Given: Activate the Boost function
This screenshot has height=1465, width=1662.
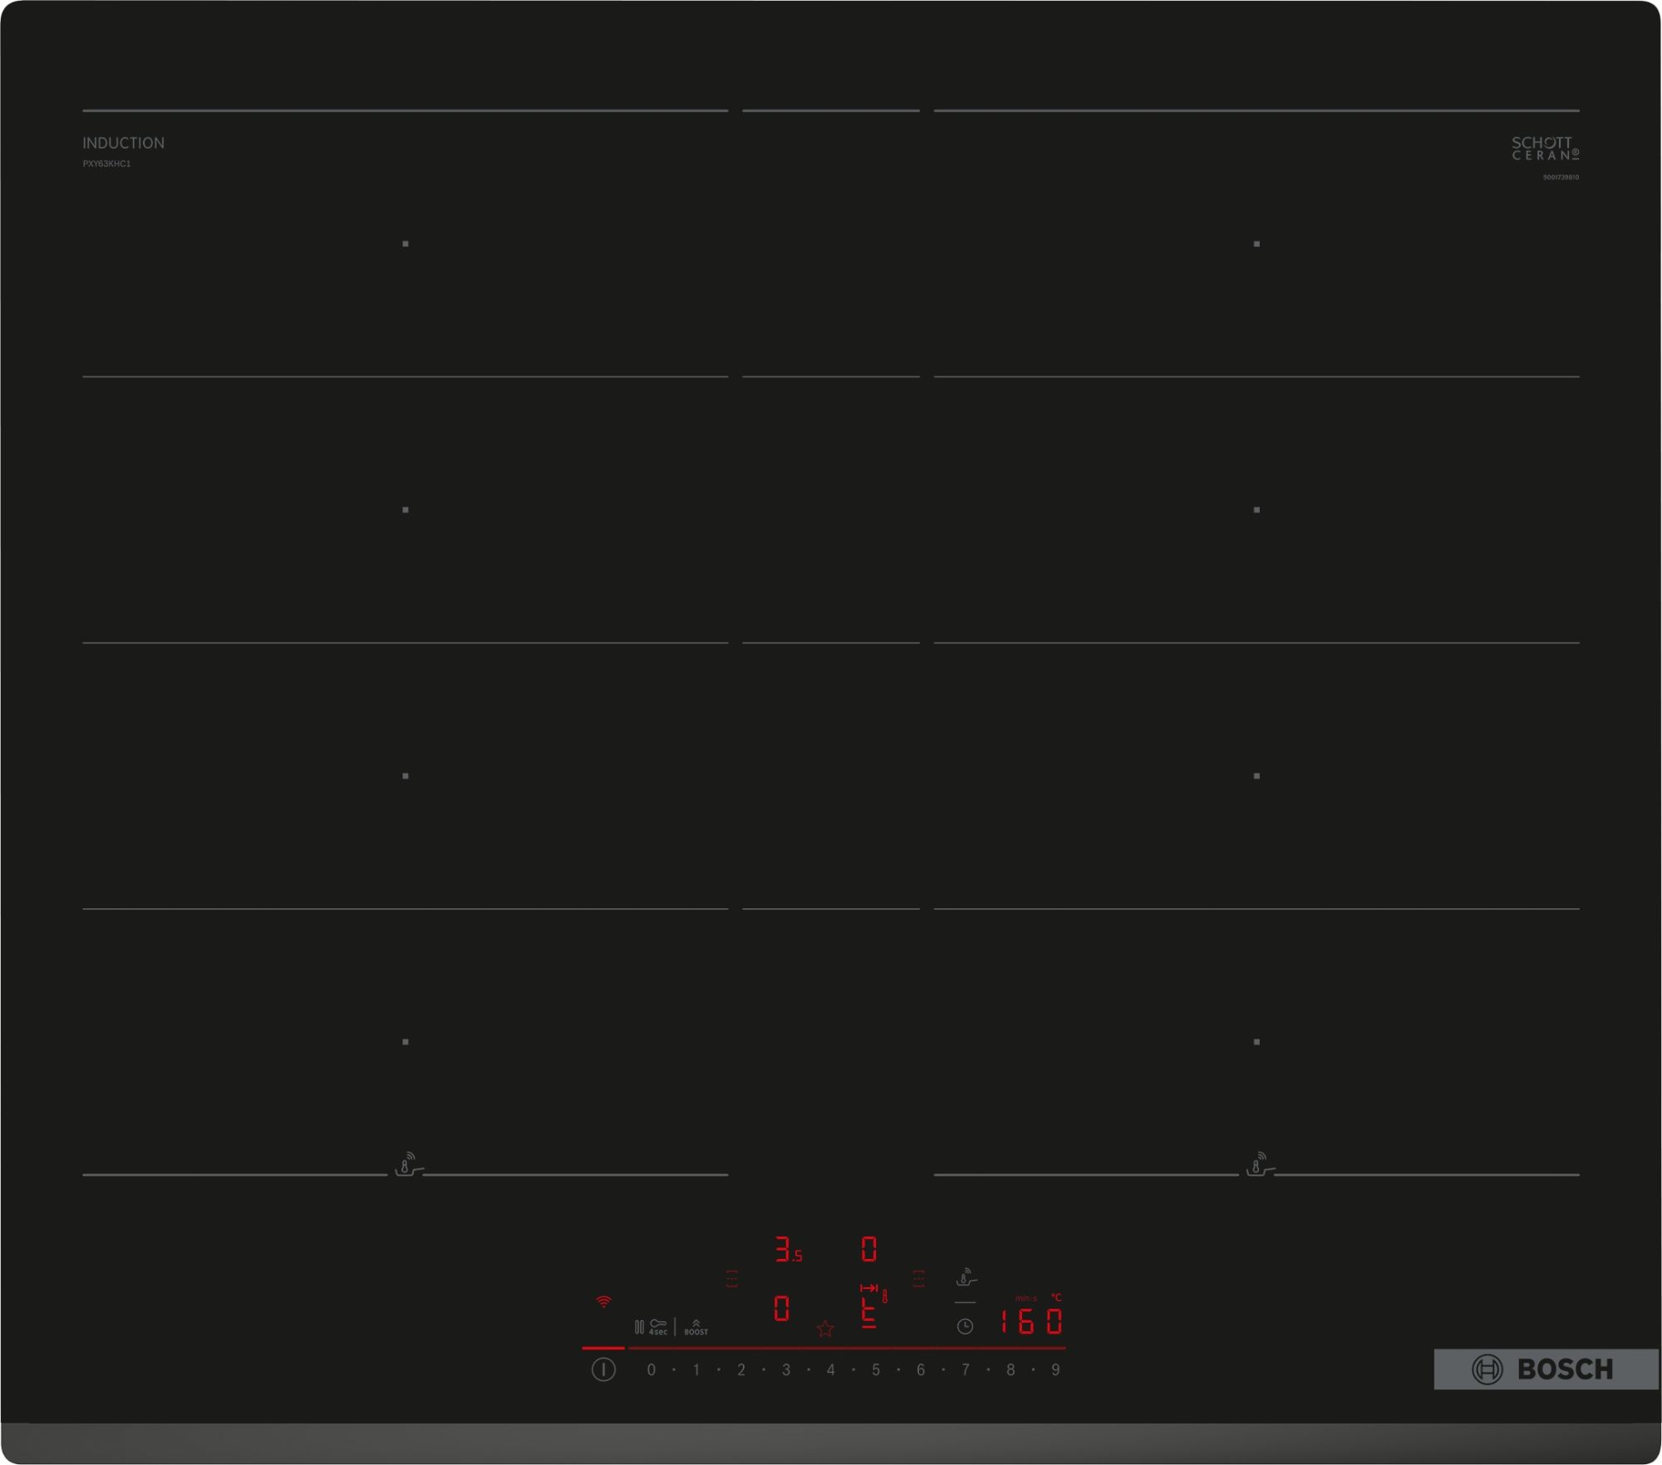Looking at the screenshot, I should tap(696, 1328).
